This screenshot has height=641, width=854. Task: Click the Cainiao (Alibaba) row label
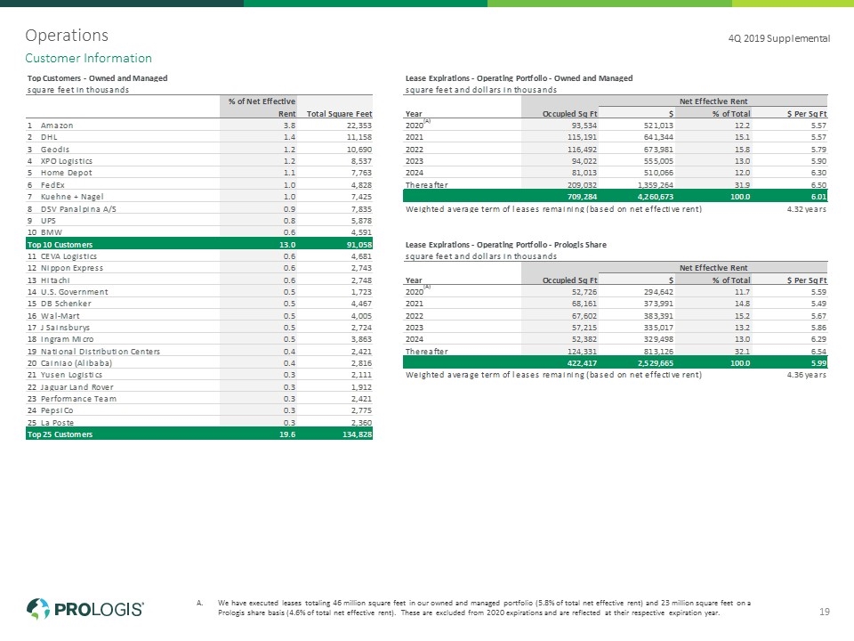tap(77, 363)
